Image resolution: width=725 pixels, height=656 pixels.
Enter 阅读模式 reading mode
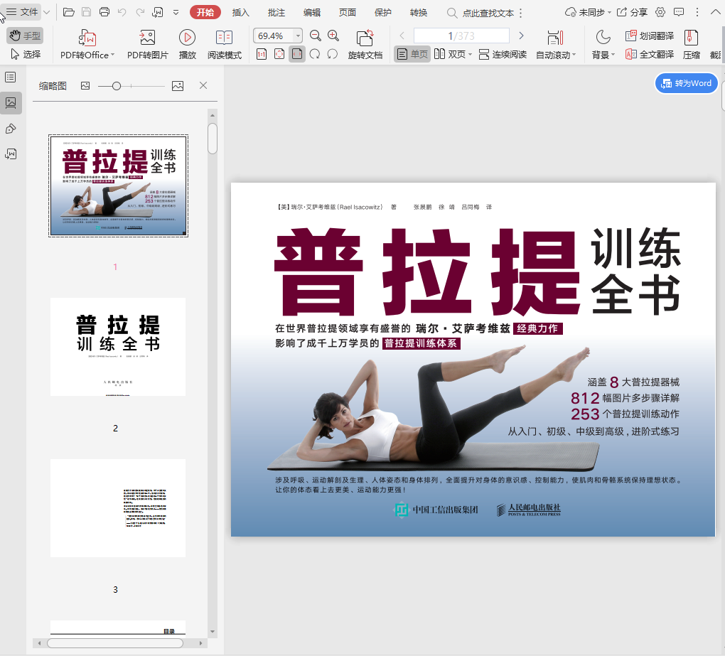pos(224,38)
